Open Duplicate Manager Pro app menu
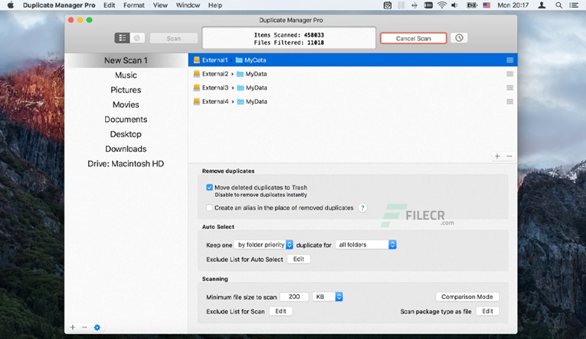 coord(59,5)
